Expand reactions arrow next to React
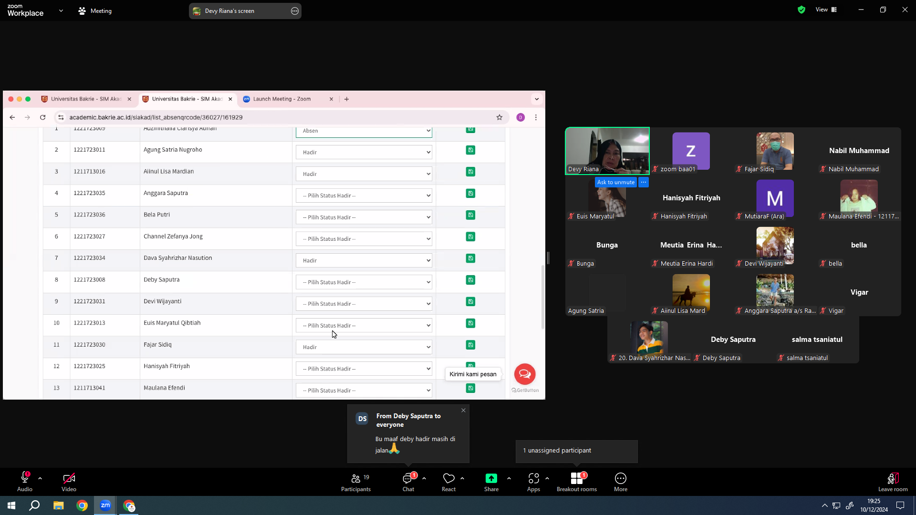Image resolution: width=916 pixels, height=515 pixels. (x=462, y=478)
